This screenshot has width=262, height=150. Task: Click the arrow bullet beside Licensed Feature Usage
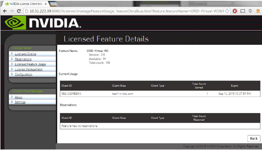[12, 64]
